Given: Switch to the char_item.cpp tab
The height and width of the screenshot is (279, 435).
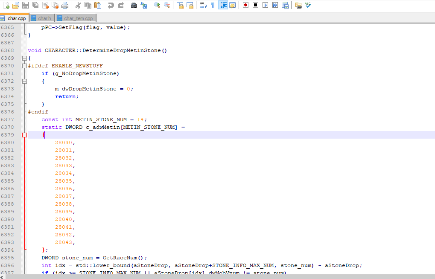Looking at the screenshot, I should pyautogui.click(x=76, y=18).
